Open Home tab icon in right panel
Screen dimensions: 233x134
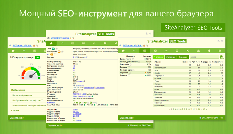pos(123,51)
